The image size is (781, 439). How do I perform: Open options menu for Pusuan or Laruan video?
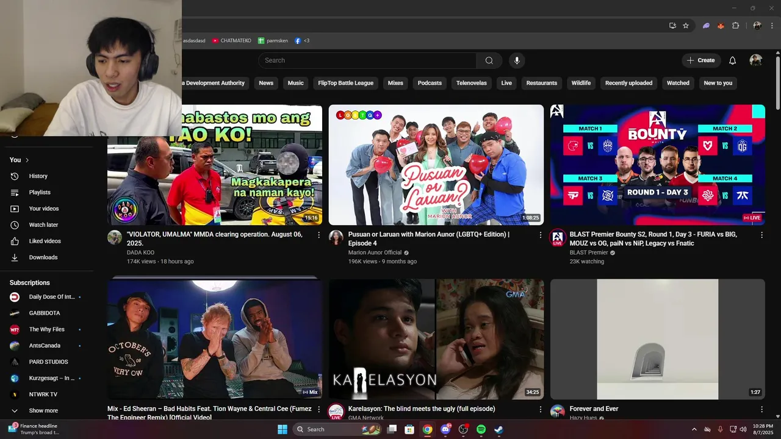(540, 235)
